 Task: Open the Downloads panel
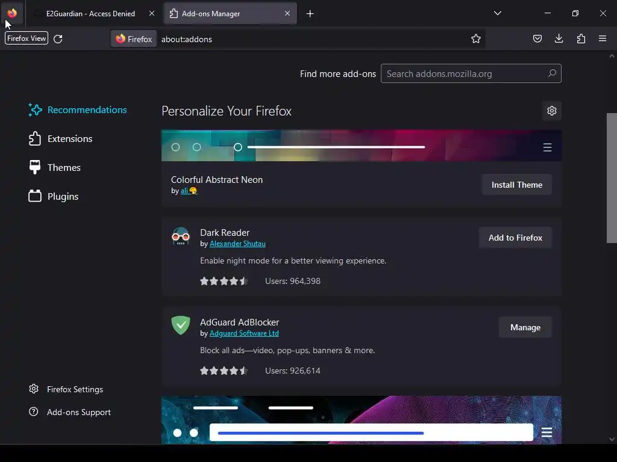click(559, 38)
